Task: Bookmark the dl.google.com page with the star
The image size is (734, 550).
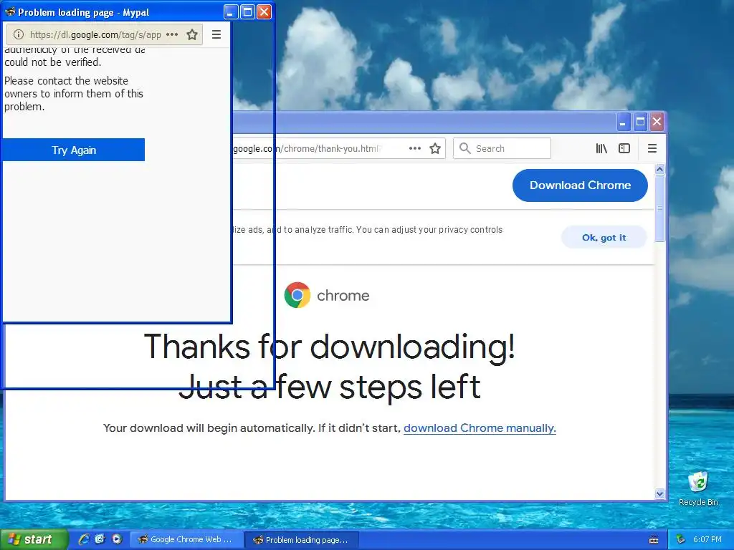Action: (x=192, y=34)
